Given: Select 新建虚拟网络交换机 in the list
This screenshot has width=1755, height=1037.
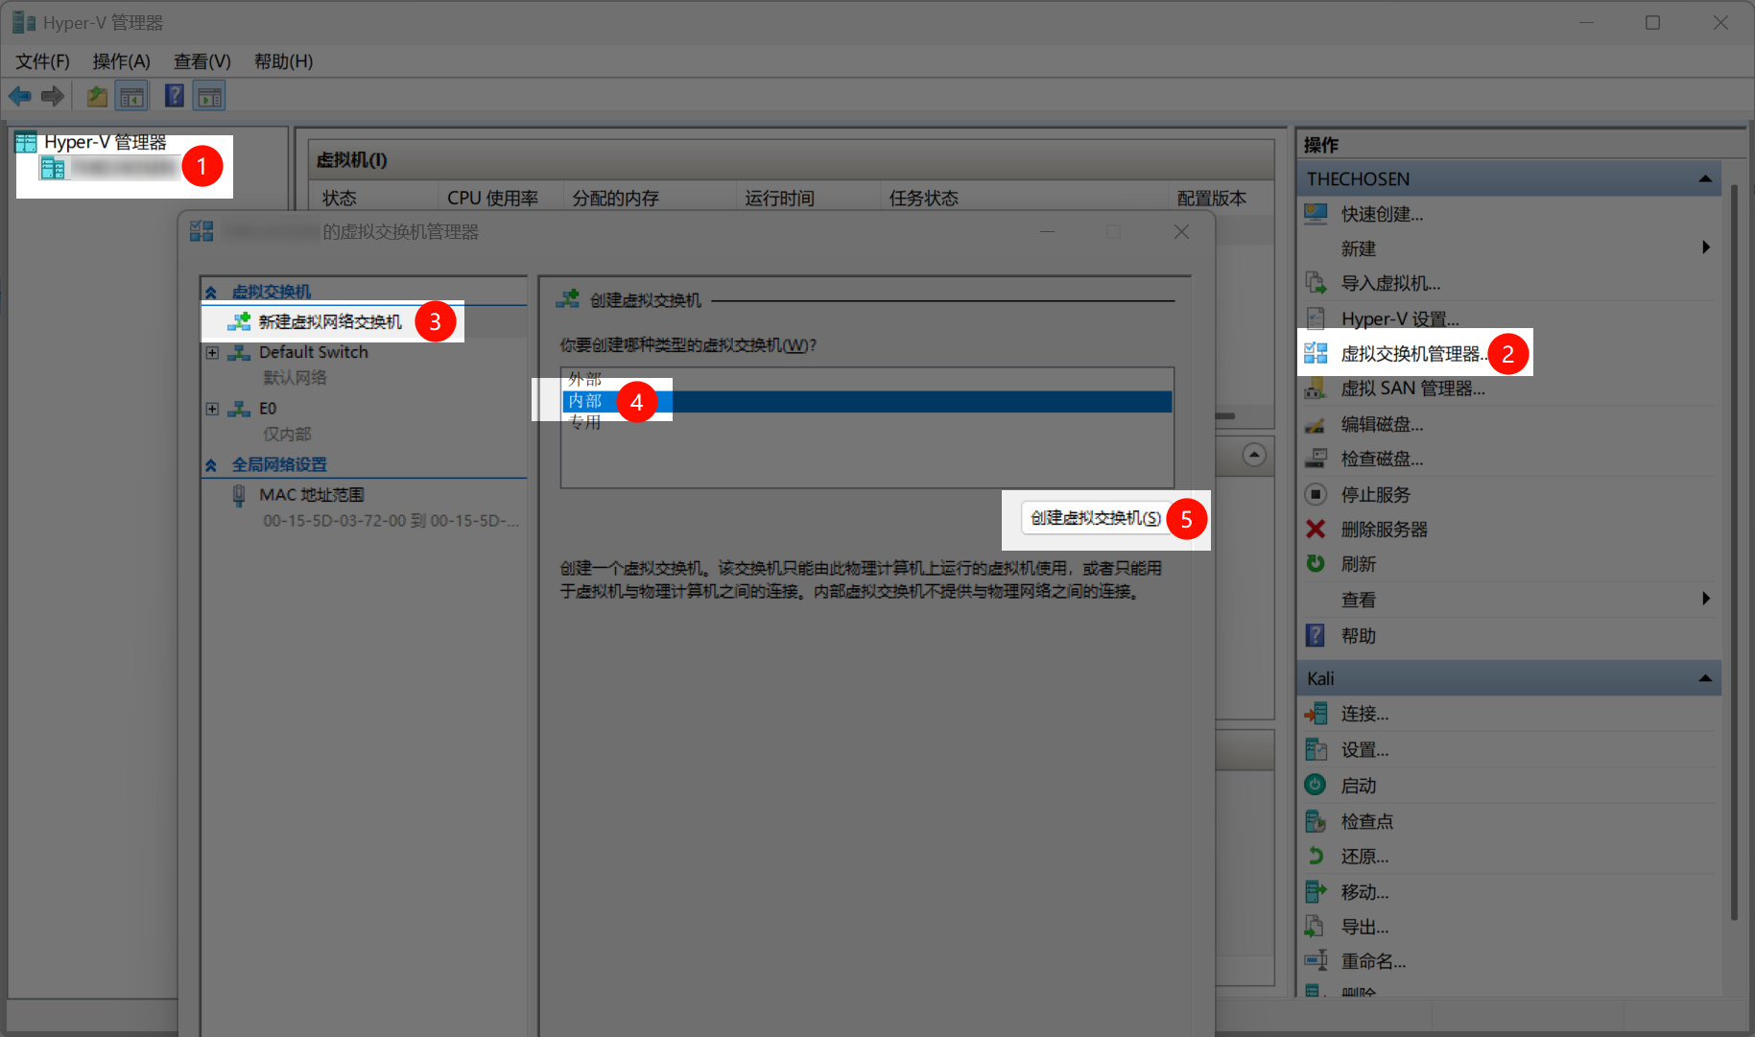Looking at the screenshot, I should (329, 321).
